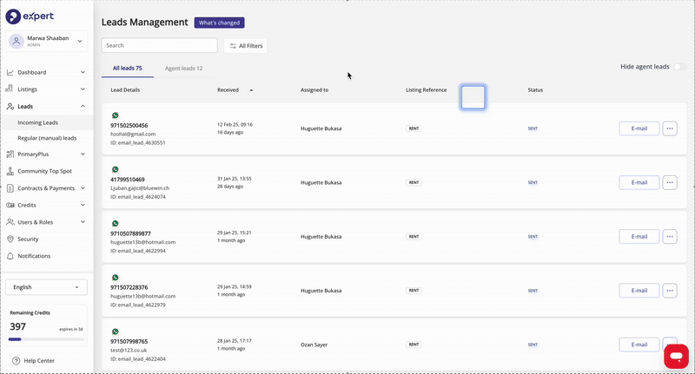
Task: Open the English language dropdown
Action: 46,287
